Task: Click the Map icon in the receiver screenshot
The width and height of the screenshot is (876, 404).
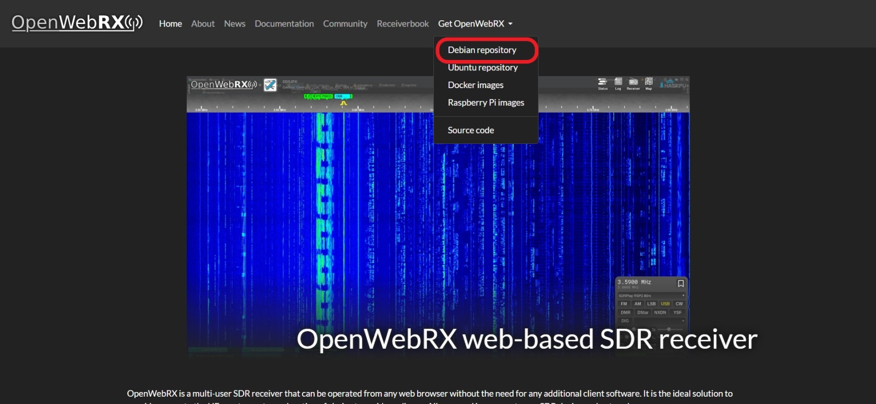Action: [x=649, y=84]
